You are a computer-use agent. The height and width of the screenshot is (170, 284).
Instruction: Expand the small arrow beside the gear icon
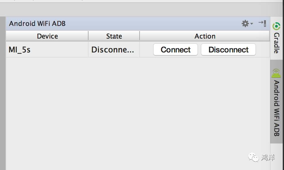252,24
